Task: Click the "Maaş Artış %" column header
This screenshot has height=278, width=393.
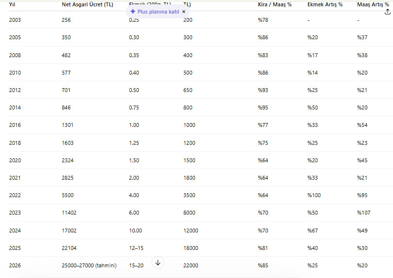Action: pyautogui.click(x=372, y=4)
